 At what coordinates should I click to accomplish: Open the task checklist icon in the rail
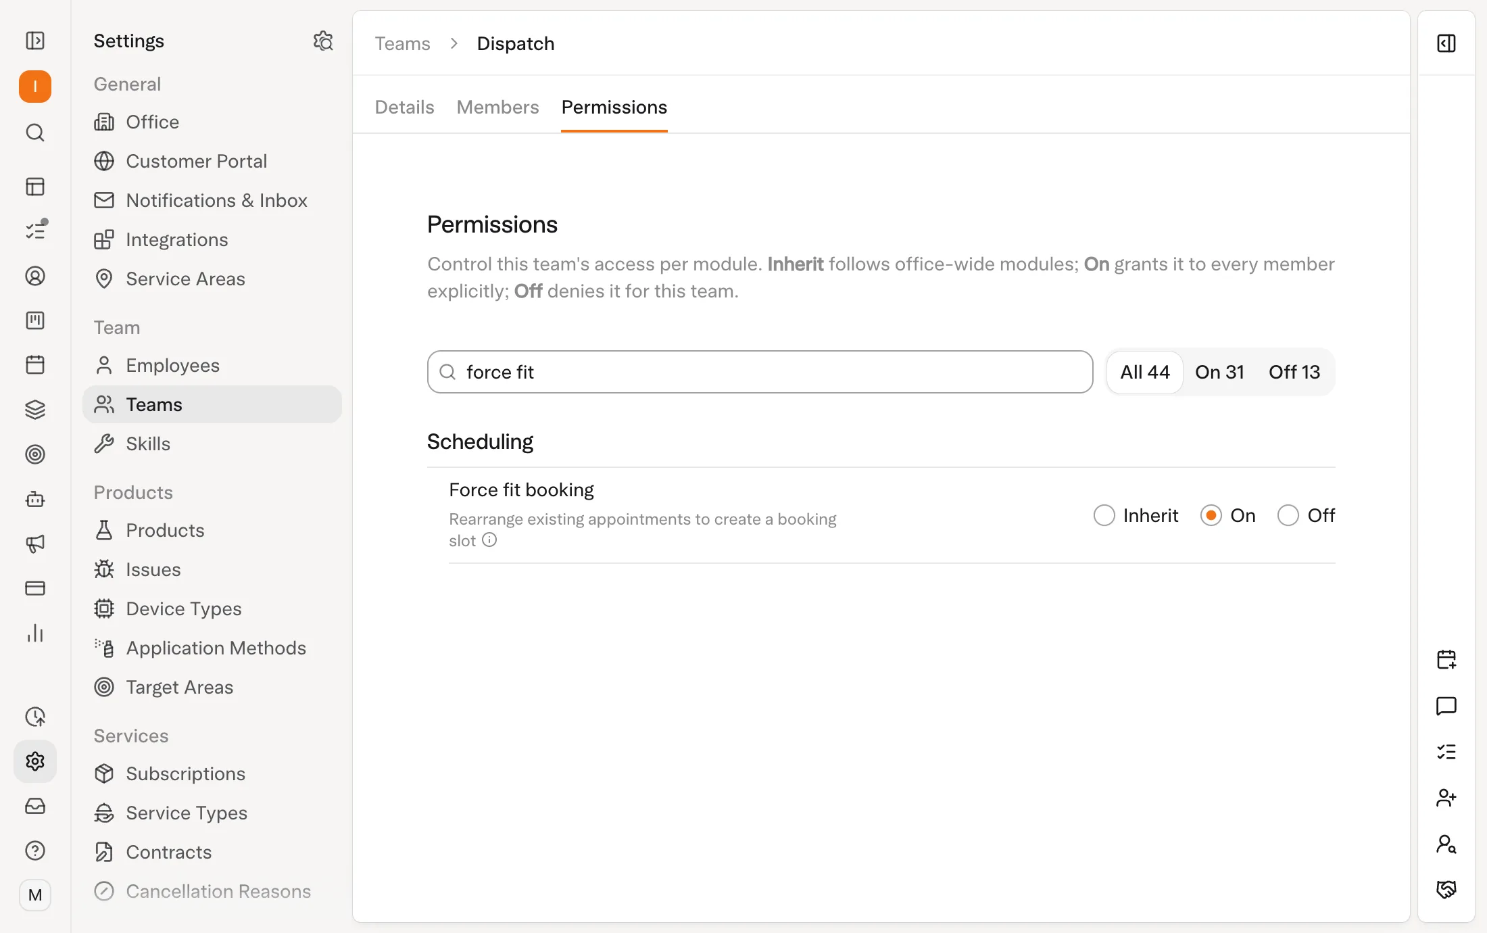click(x=35, y=231)
